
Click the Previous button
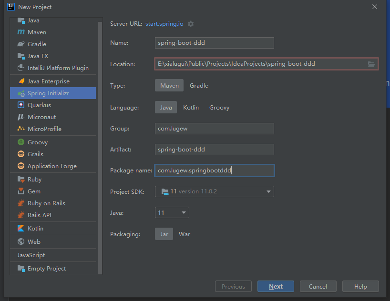point(233,286)
